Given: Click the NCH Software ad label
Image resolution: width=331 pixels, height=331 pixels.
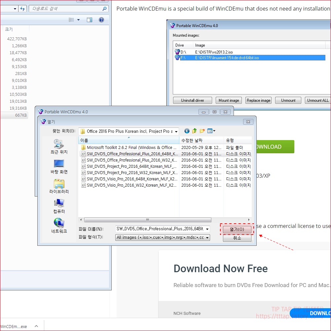Looking at the screenshot, I should coord(187,313).
